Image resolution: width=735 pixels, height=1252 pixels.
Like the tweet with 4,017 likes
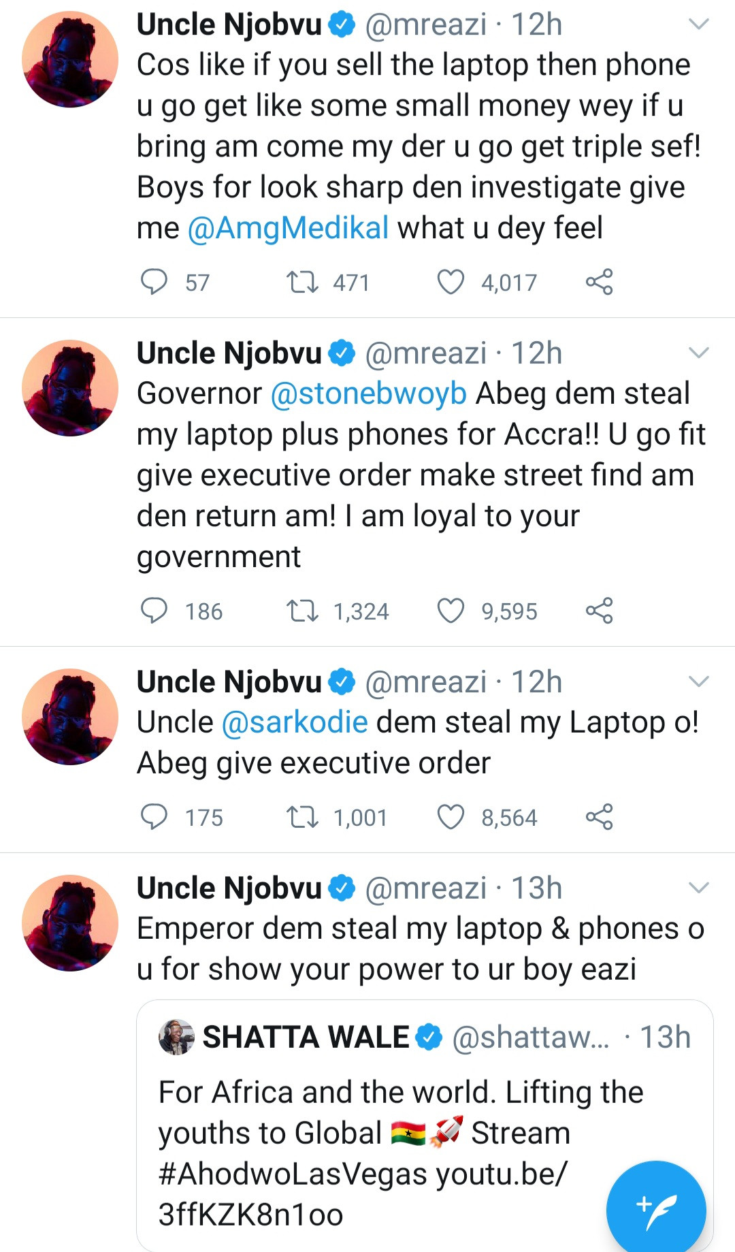[x=451, y=282]
